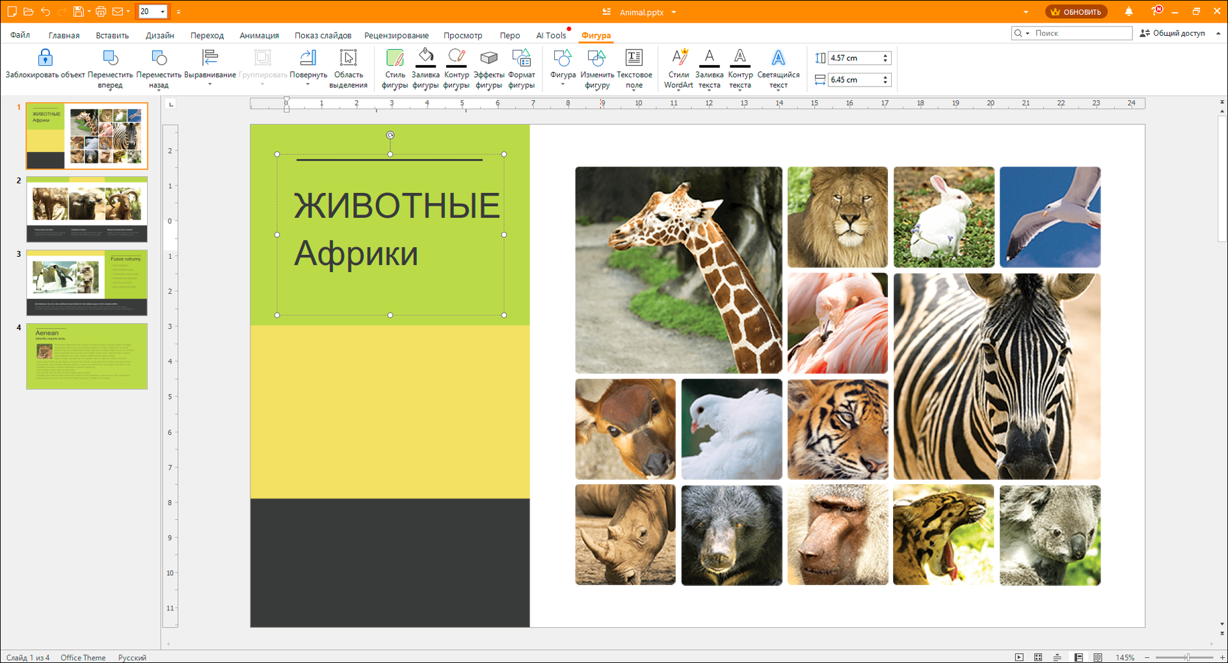
Task: Click the Save icon in quick toolbar
Action: (79, 11)
